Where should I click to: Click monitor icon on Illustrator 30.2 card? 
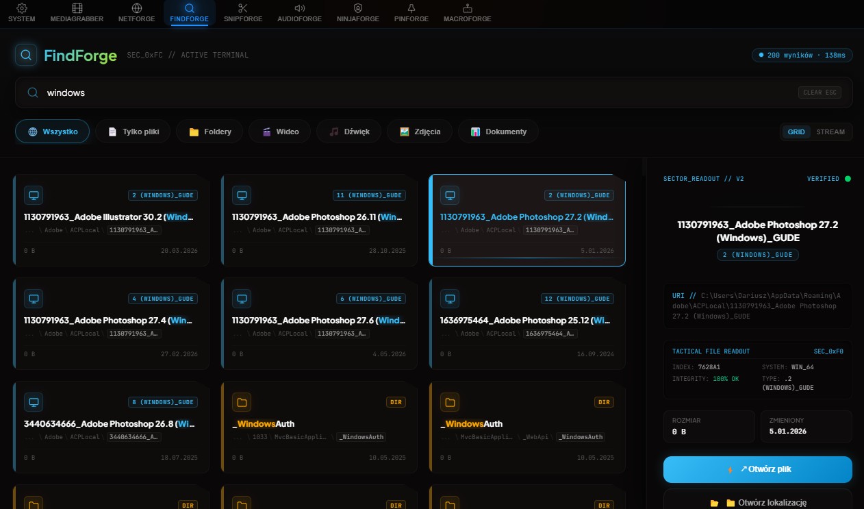coord(34,195)
